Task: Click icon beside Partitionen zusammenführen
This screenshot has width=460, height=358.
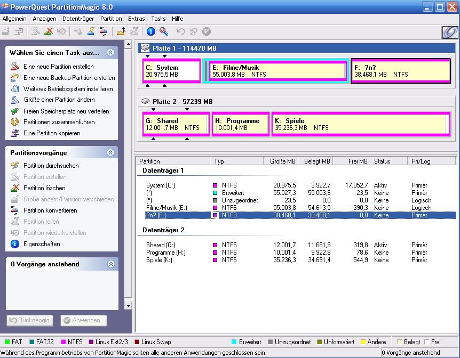Action: pyautogui.click(x=14, y=122)
